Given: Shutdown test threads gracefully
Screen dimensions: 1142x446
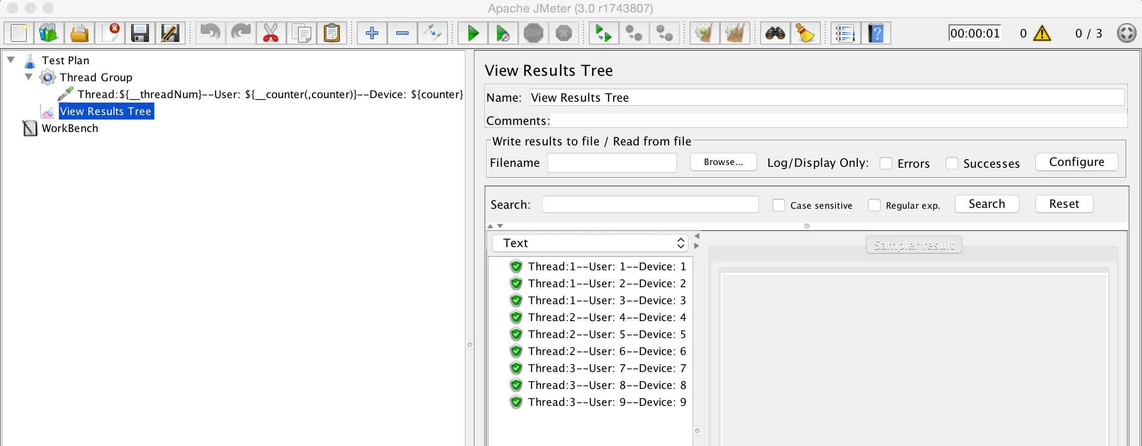Looking at the screenshot, I should pos(564,33).
